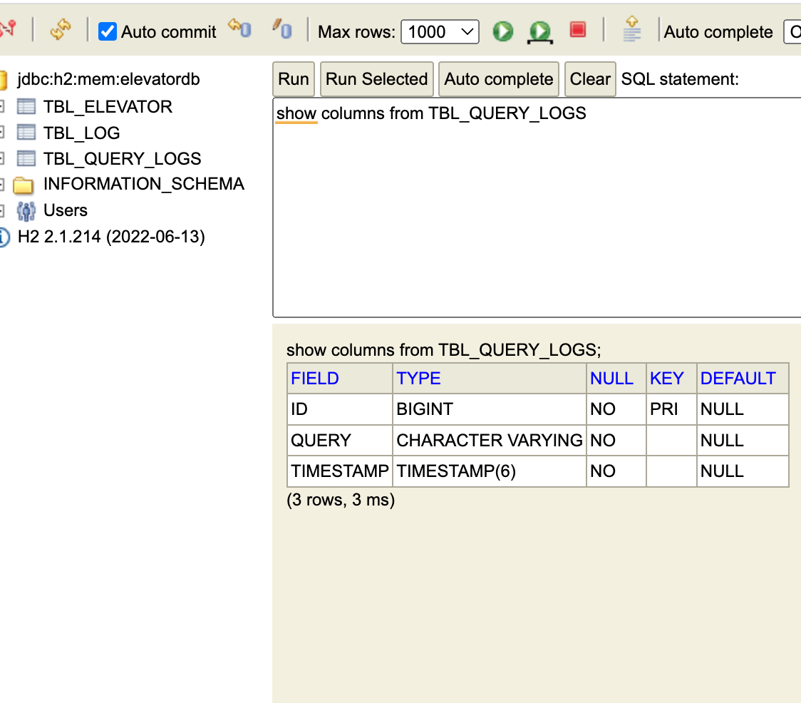Click the executed statement text above results
801x703 pixels.
444,349
